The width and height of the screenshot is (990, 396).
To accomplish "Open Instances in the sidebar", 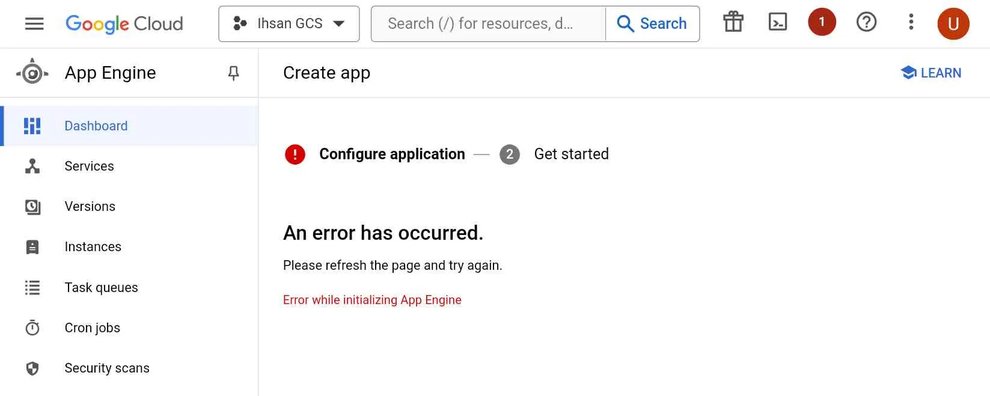I will [129, 246].
